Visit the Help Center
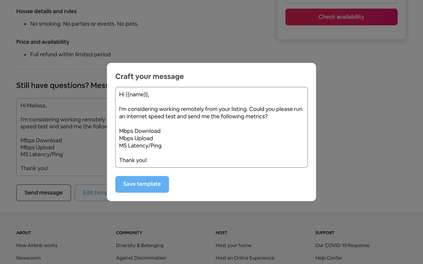This screenshot has height=264, width=423. [329, 258]
